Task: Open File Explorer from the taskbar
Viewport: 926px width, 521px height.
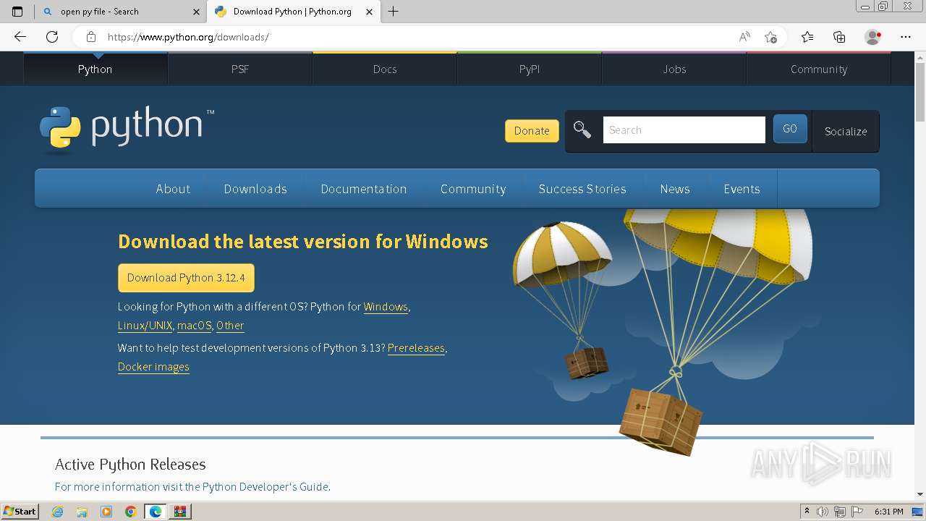Action: point(82,512)
